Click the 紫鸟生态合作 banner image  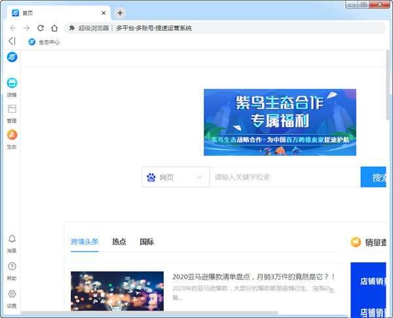pyautogui.click(x=280, y=122)
